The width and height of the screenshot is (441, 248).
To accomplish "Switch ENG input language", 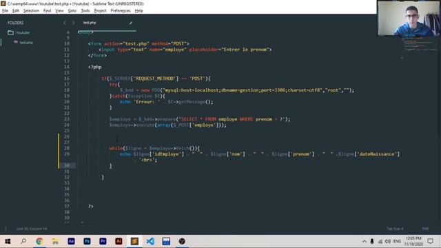I will (397, 241).
